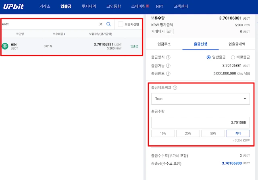Switch to the 출금신청 tab
The height and width of the screenshot is (180, 258).
(x=200, y=44)
